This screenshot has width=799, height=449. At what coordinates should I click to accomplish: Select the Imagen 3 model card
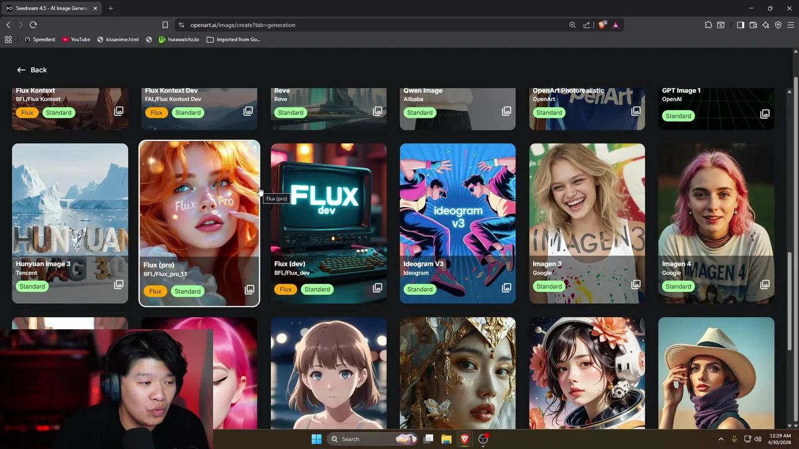[x=587, y=223]
